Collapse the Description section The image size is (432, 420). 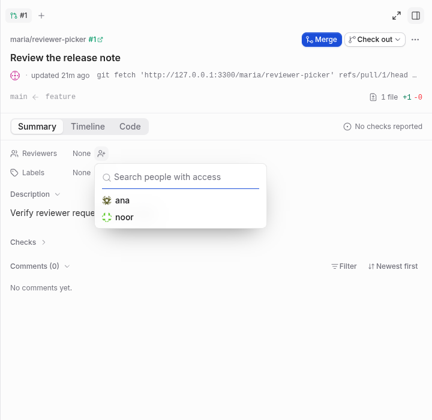tap(35, 194)
